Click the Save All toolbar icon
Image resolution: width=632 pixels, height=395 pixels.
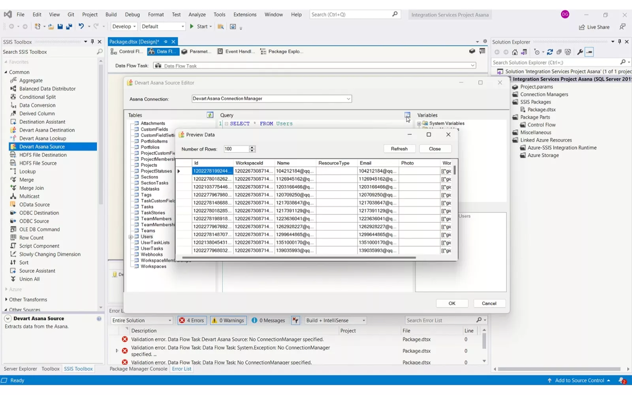point(69,26)
